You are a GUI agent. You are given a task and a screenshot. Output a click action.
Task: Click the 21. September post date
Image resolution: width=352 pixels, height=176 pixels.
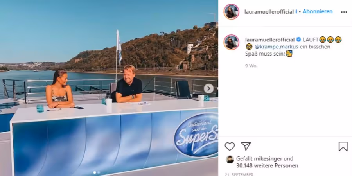pyautogui.click(x=239, y=174)
